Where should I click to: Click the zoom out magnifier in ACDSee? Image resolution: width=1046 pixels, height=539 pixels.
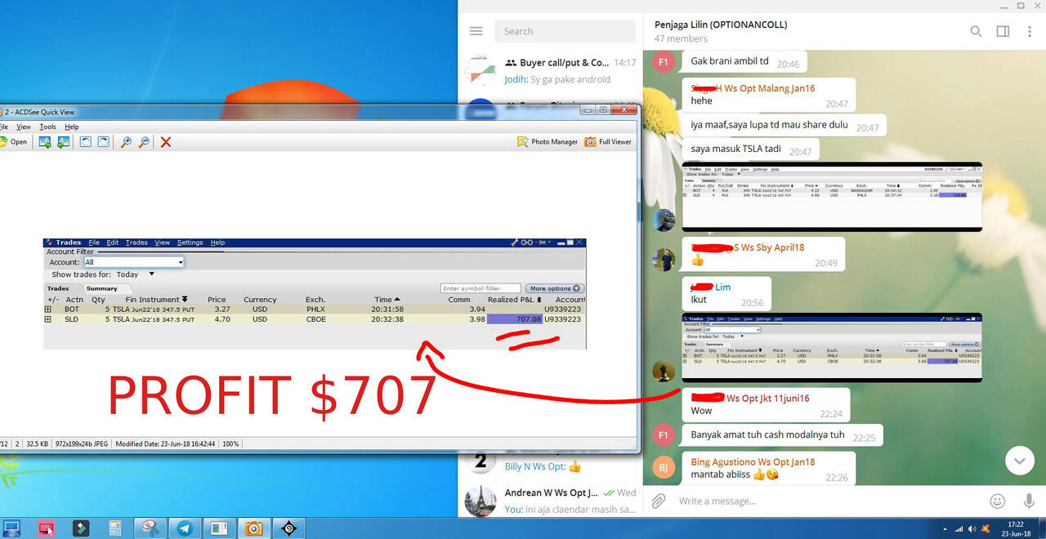tap(144, 142)
